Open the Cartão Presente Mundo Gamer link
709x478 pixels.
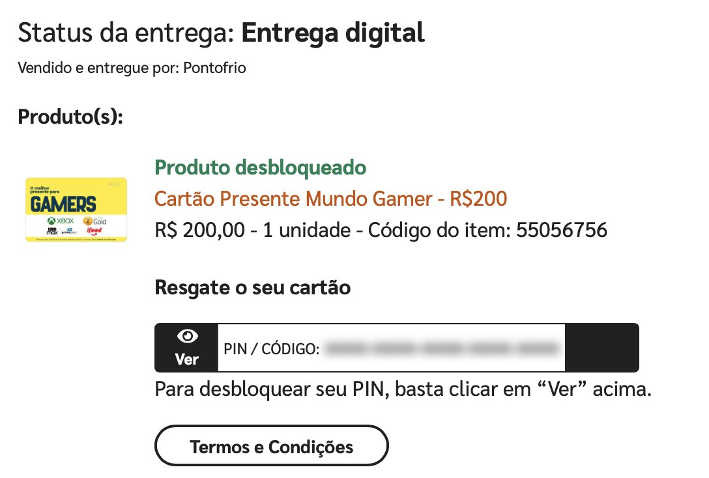[330, 199]
